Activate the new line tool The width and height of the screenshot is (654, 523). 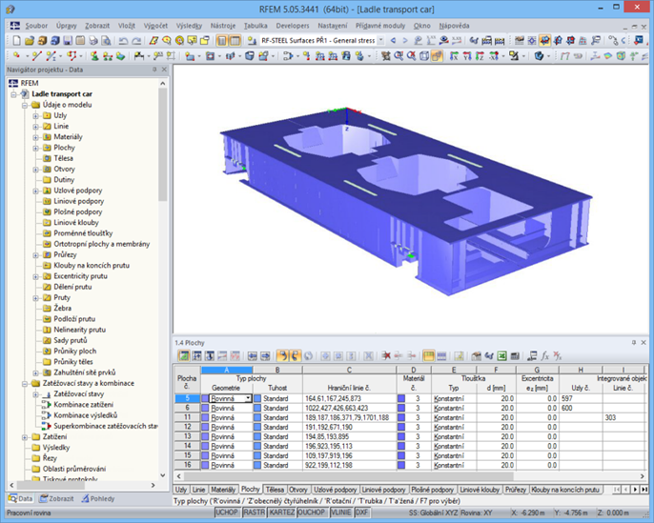click(36, 55)
